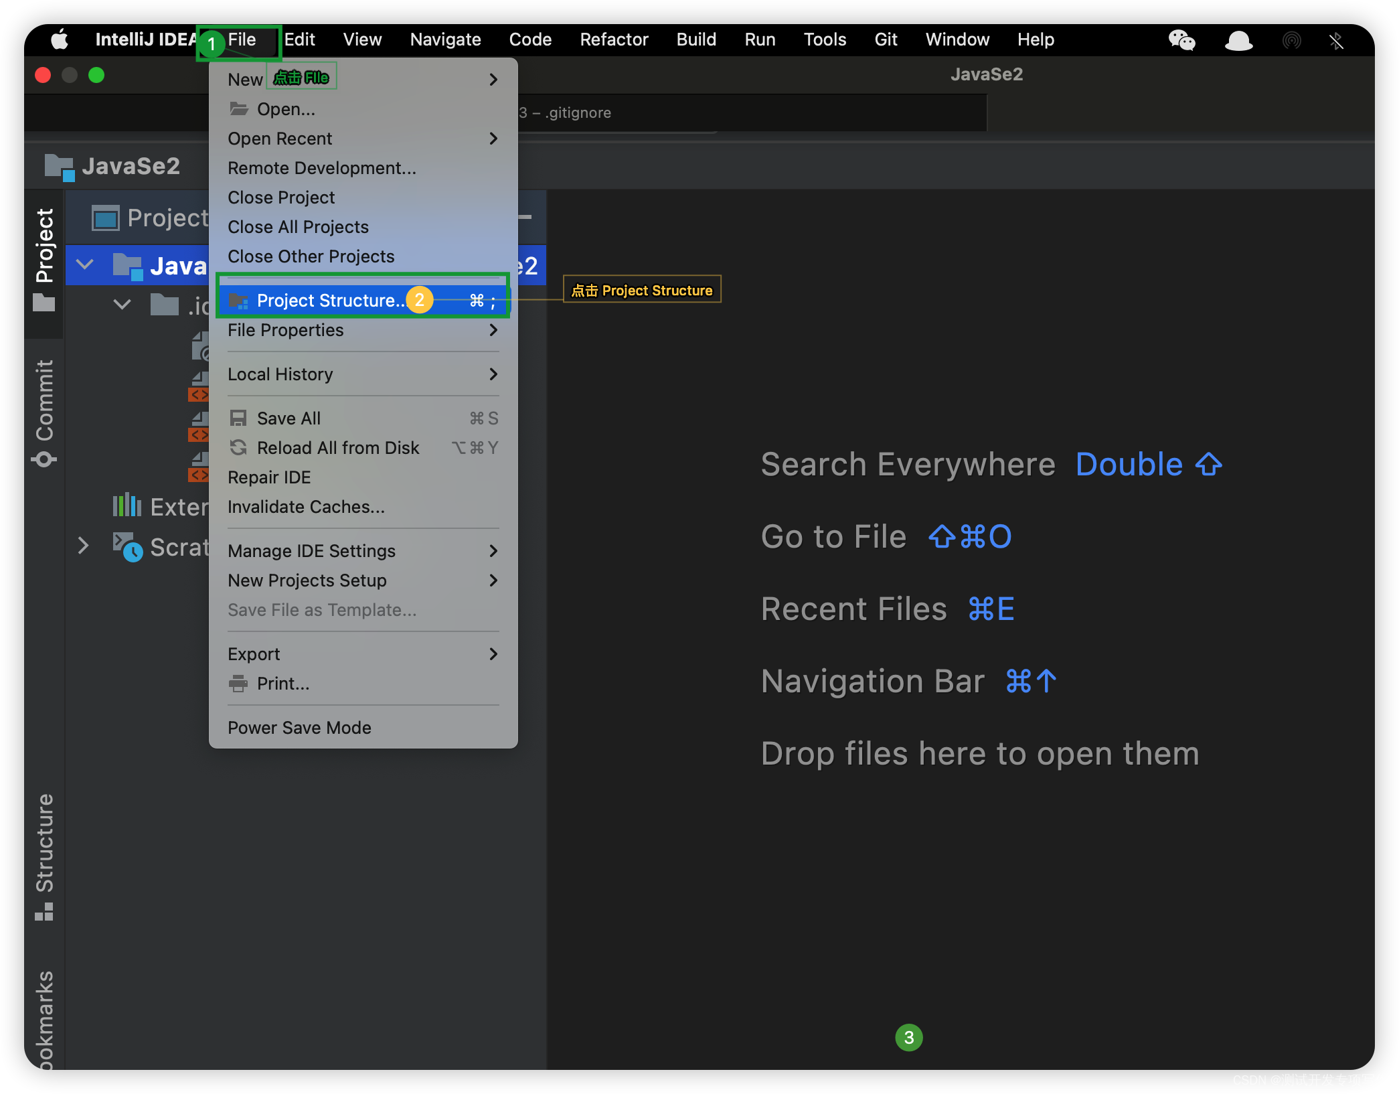Expand the File Properties submenu
This screenshot has height=1094, width=1399.
coord(493,330)
